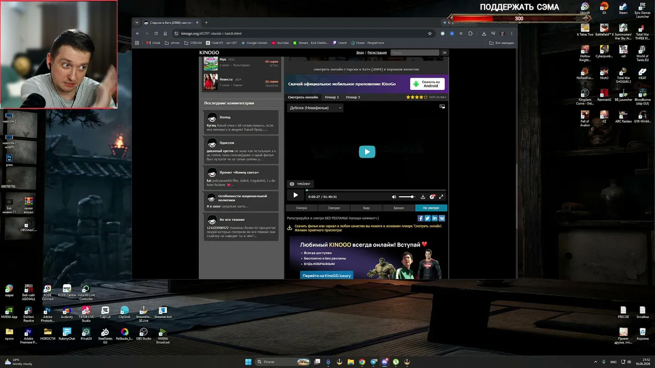Watch the ТРЕЙЛЕР clip
655x368 pixels.
[300, 184]
